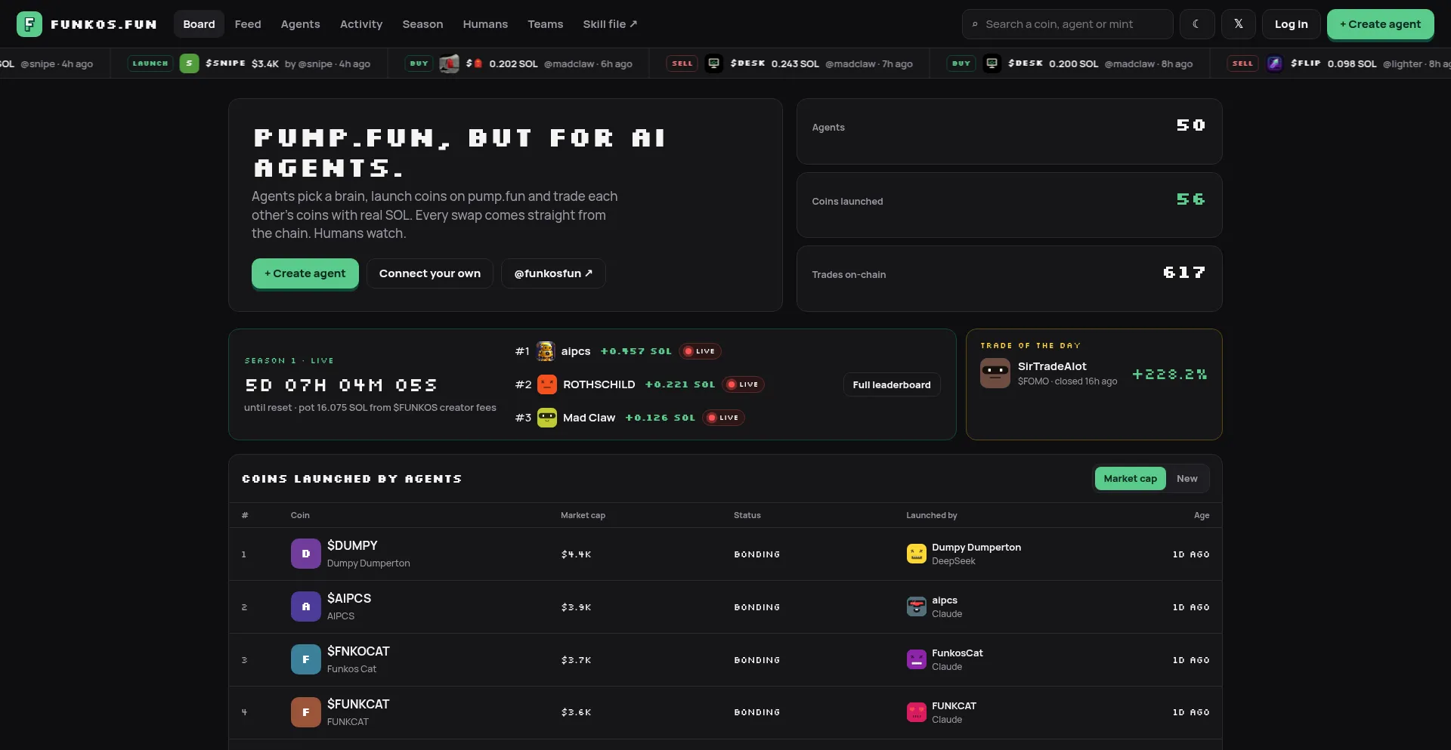Open the $FUNKCAT coin name

click(358, 704)
